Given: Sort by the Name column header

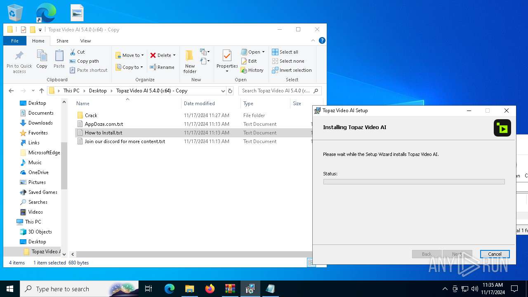Looking at the screenshot, I should pyautogui.click(x=127, y=104).
